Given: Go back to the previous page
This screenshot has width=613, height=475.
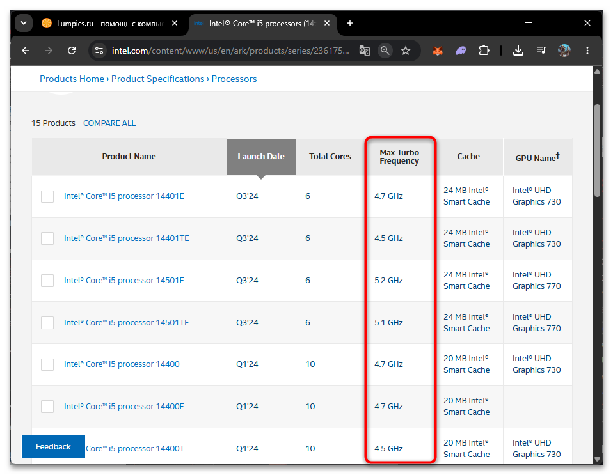Looking at the screenshot, I should (26, 51).
